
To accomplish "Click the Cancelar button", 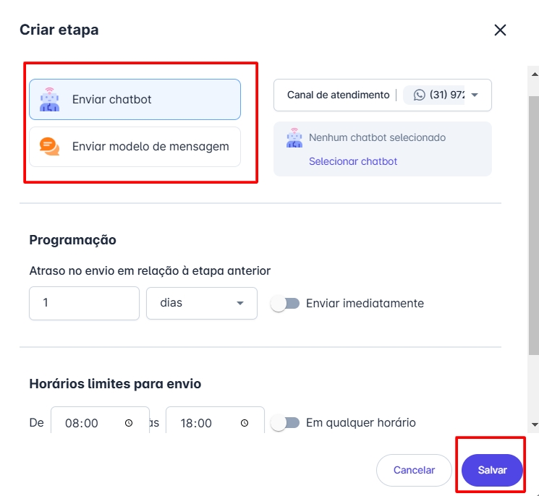I will [x=414, y=470].
